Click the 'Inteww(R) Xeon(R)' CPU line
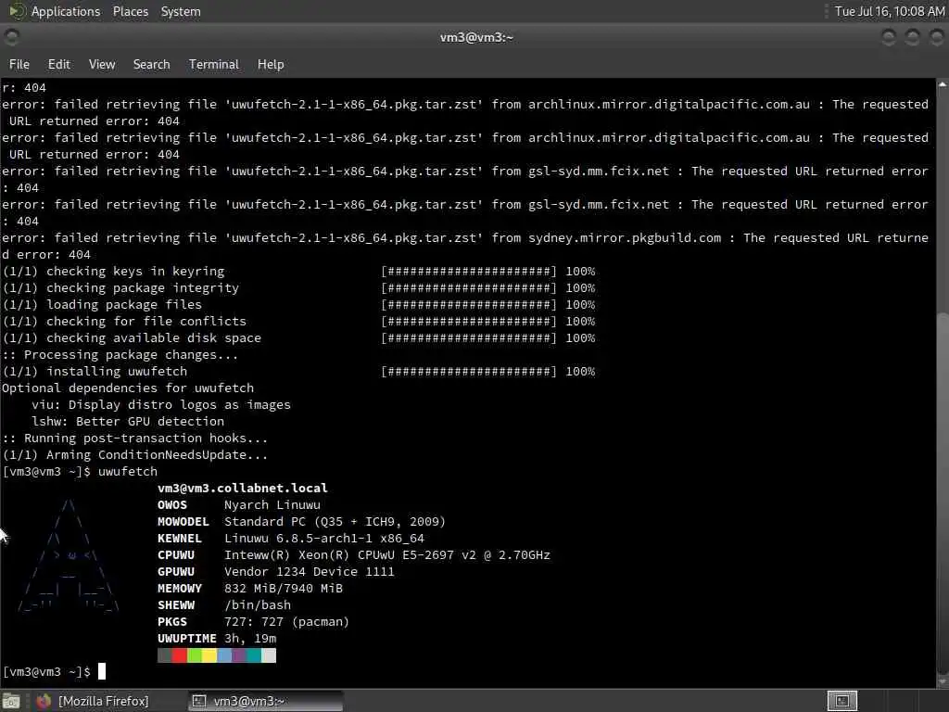 pos(387,555)
